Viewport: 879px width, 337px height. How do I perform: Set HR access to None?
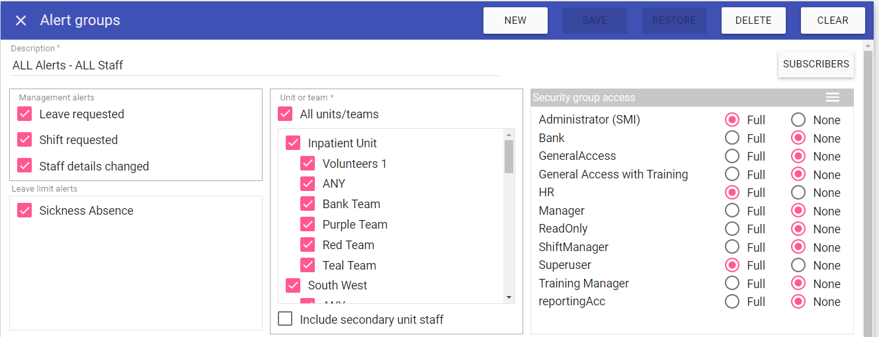(798, 193)
